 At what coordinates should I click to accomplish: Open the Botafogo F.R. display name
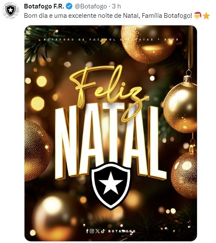pyautogui.click(x=44, y=6)
